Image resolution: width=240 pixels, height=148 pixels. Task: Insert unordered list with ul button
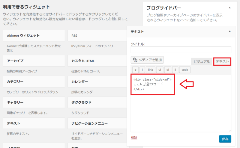pos(160,70)
